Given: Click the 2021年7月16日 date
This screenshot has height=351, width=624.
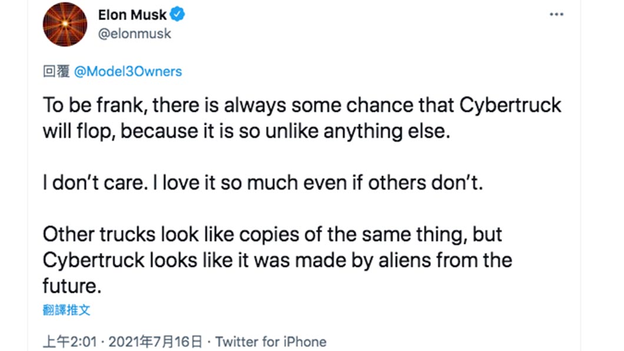Looking at the screenshot, I should point(155,342).
